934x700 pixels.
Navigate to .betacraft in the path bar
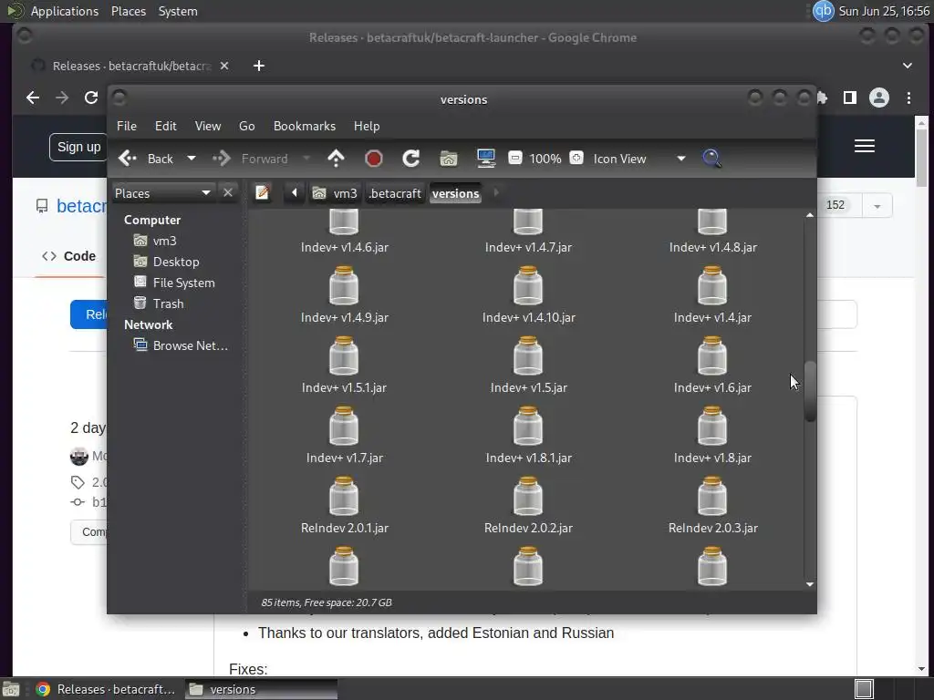tap(395, 193)
